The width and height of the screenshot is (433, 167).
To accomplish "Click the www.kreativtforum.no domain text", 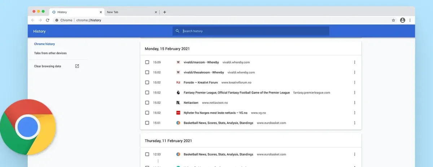I will (236, 82).
